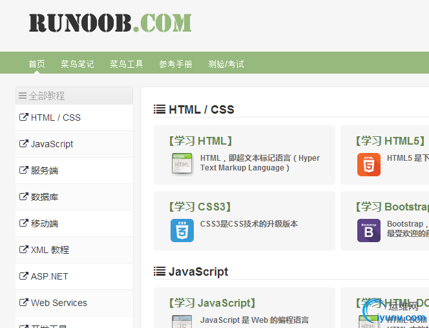Click the blue CSS3 shield icon
Screen dimensions: 429x328
pyautogui.click(x=182, y=231)
